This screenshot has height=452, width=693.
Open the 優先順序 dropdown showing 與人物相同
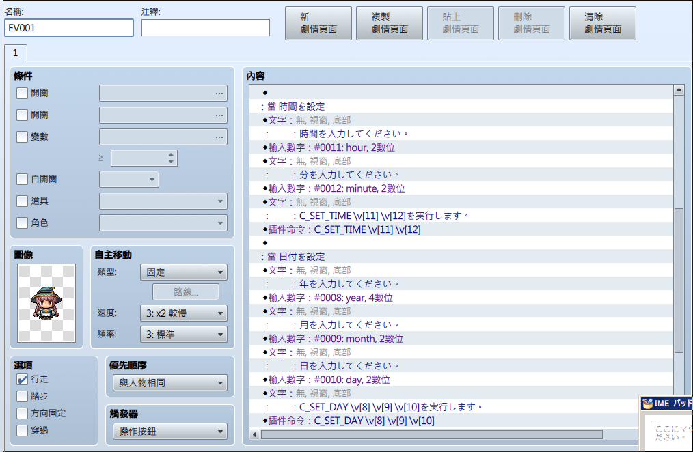(170, 383)
